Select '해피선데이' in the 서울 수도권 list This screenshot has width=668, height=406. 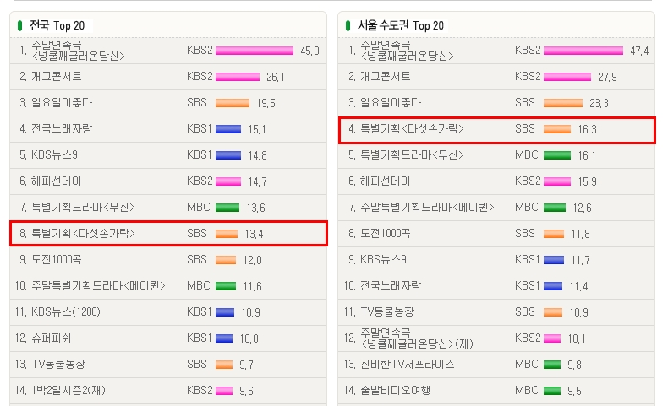point(385,181)
